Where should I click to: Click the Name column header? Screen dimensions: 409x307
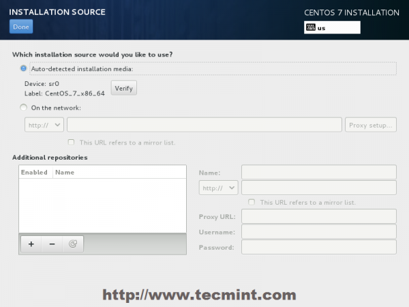tap(119, 173)
